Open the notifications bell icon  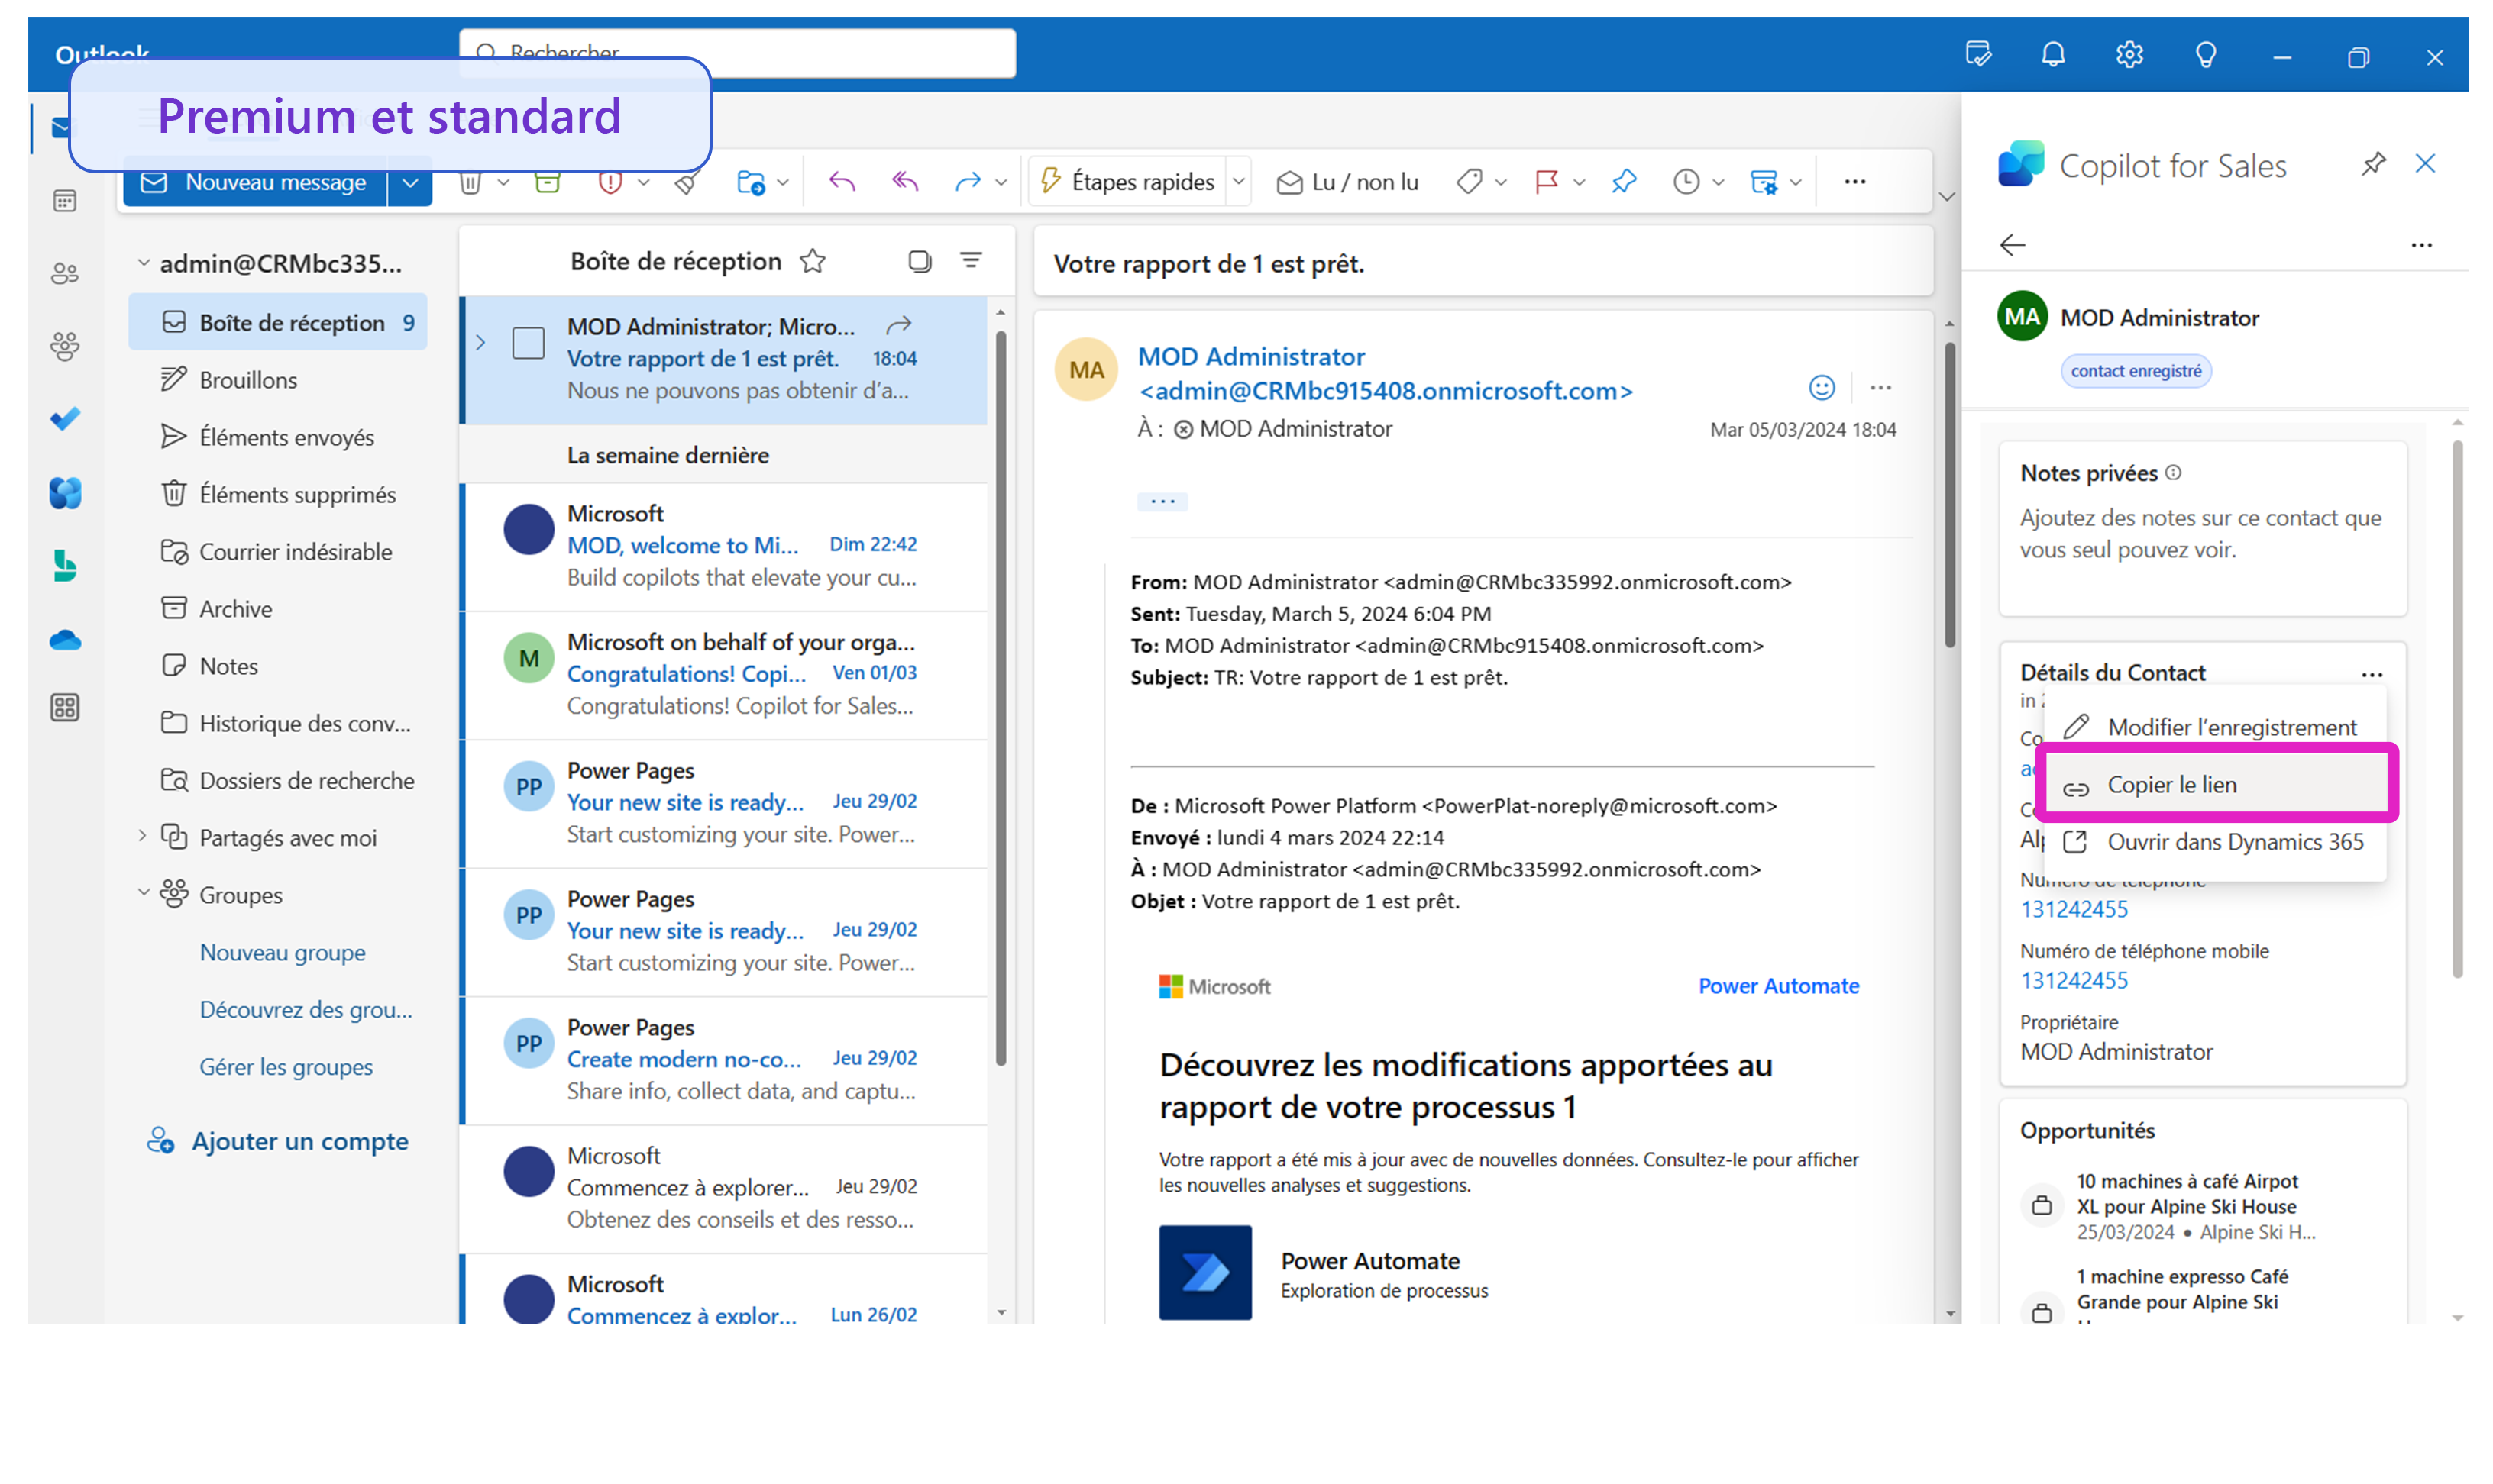click(x=2053, y=55)
